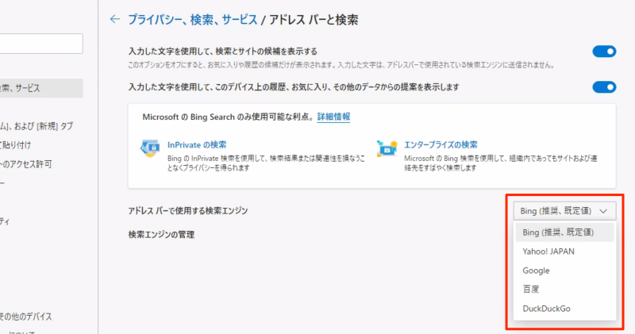
Task: Click the アドレス バーと検索 page title
Action: pos(314,20)
